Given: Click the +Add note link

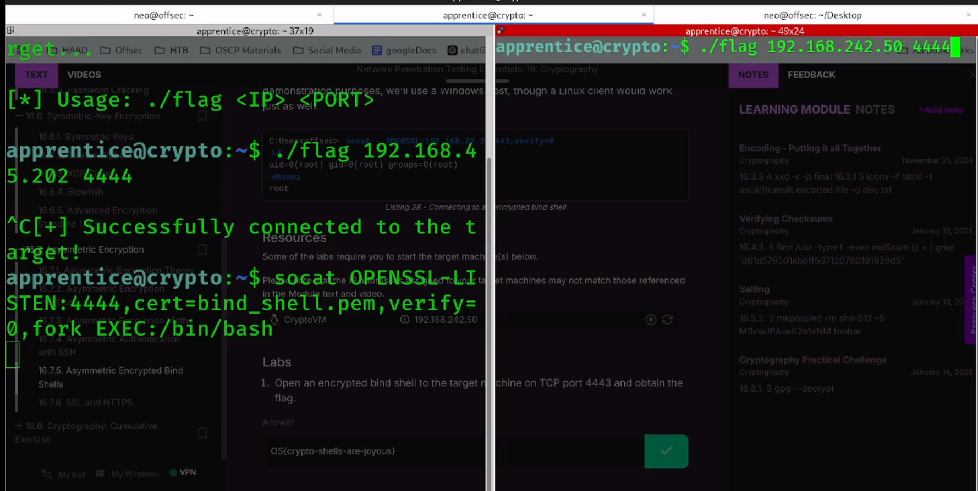Looking at the screenshot, I should tap(941, 110).
